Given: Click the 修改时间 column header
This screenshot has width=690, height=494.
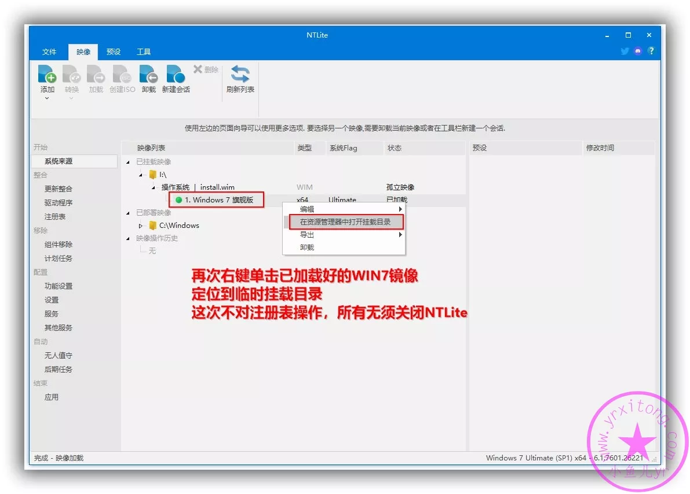Looking at the screenshot, I should click(x=619, y=148).
